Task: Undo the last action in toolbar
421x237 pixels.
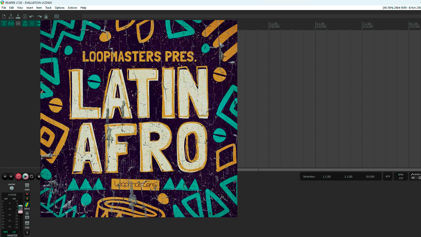Action: pyautogui.click(x=32, y=16)
